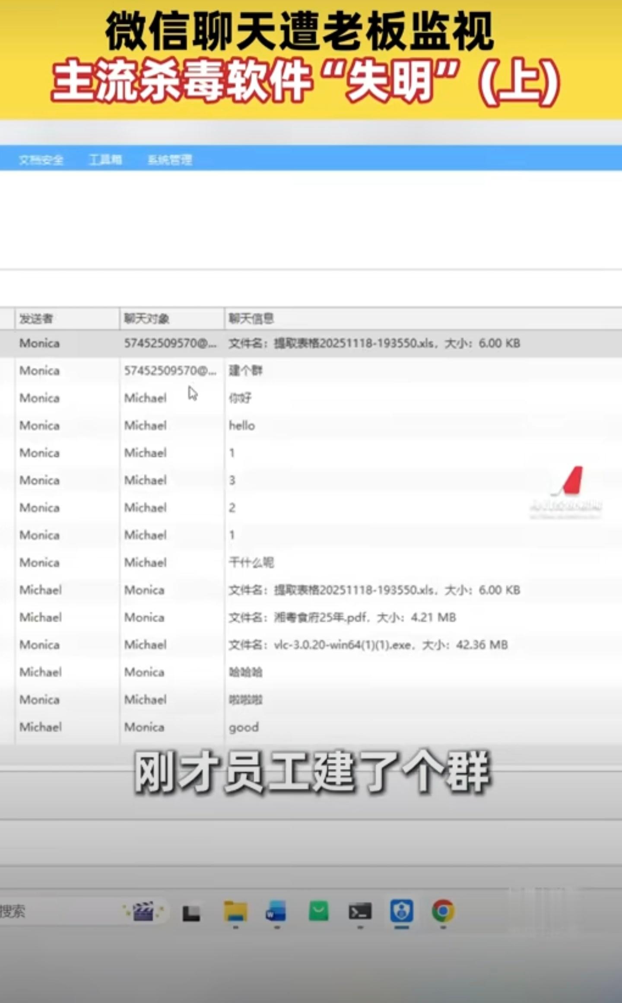
Task: Click recipient Monica in the good row
Action: pyautogui.click(x=144, y=727)
